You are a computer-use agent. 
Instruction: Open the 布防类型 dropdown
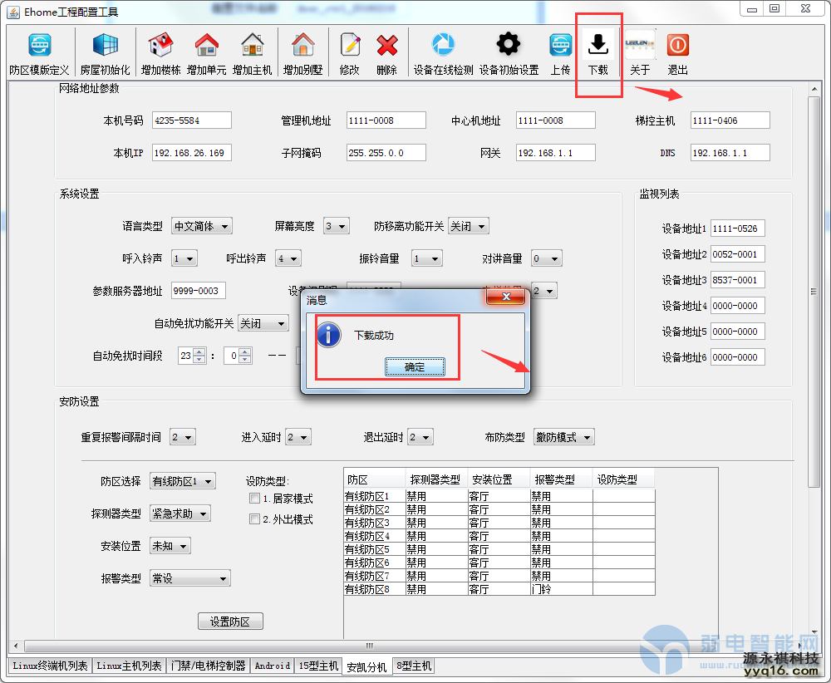point(564,437)
